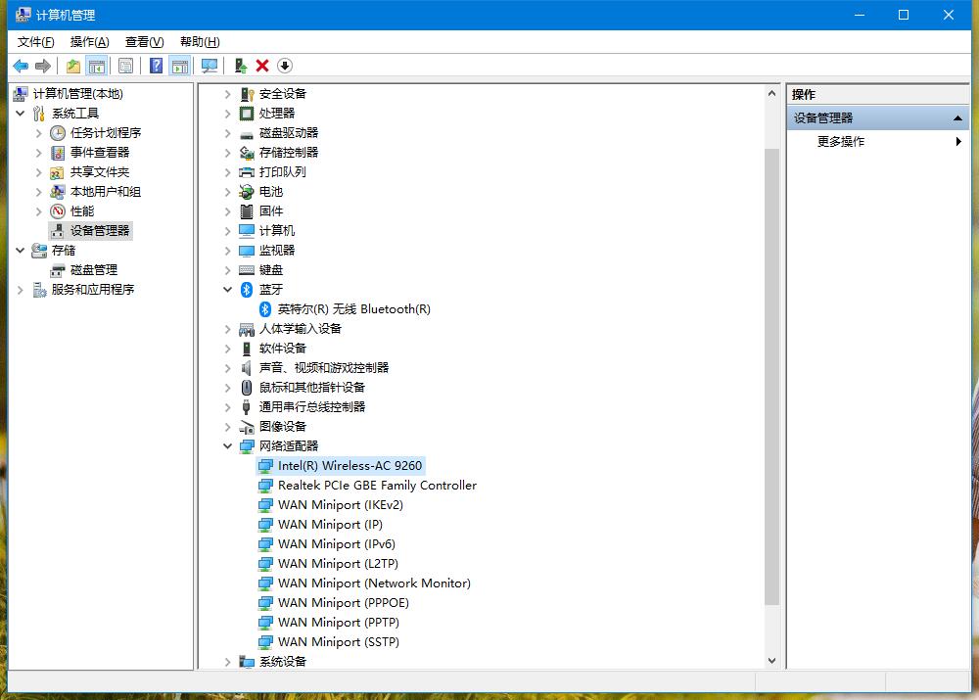Open 更多操作 submenu in actions pane
Image resolution: width=979 pixels, height=700 pixels.
point(878,142)
